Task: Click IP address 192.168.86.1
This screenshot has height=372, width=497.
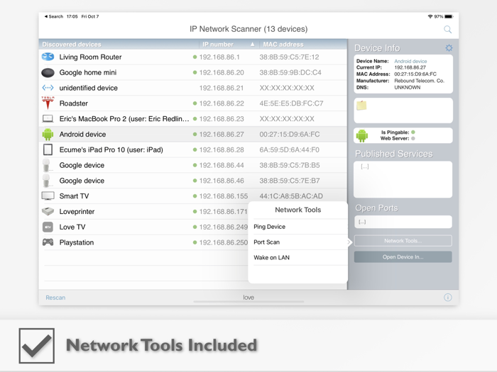Action: click(x=219, y=57)
